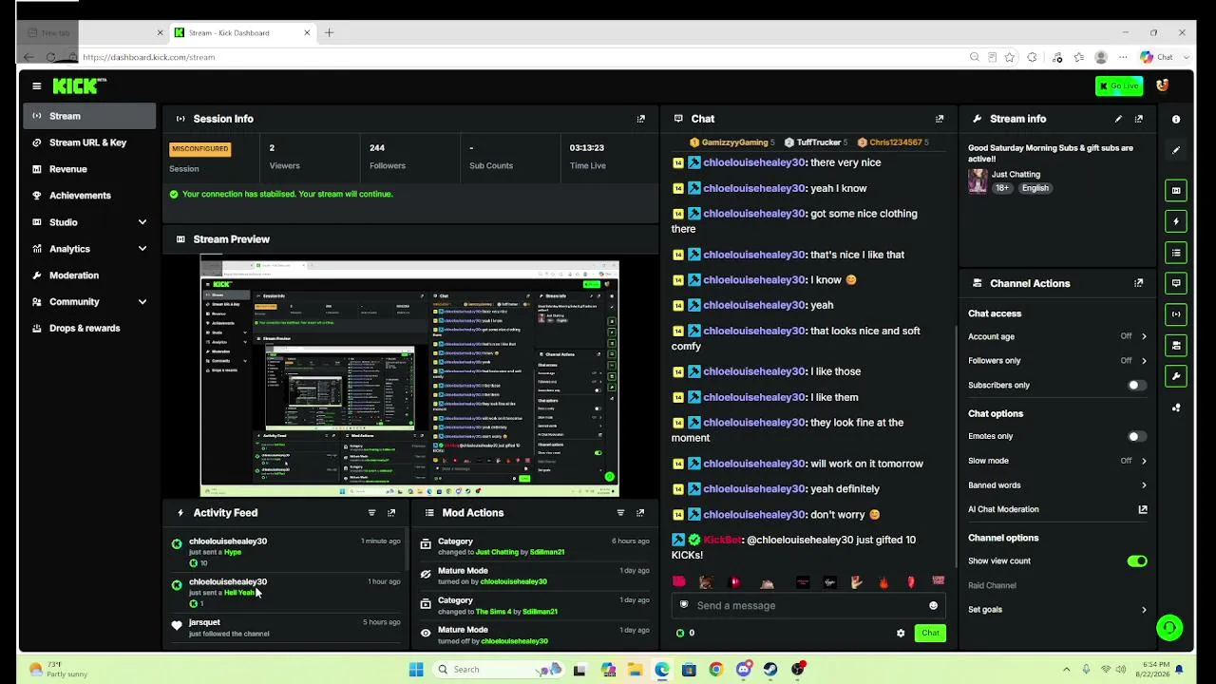This screenshot has height=684, width=1216.
Task: Launch Discord from the taskbar
Action: (x=744, y=670)
